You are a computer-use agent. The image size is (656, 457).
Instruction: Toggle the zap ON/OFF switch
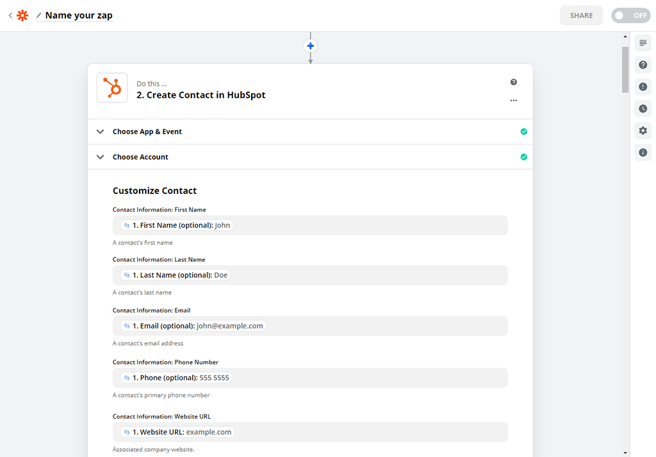point(630,15)
